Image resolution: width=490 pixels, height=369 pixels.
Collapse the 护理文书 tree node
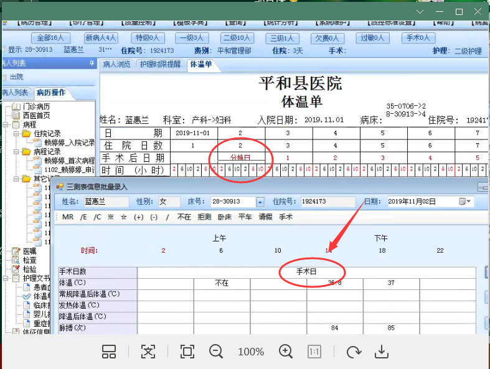(6, 278)
